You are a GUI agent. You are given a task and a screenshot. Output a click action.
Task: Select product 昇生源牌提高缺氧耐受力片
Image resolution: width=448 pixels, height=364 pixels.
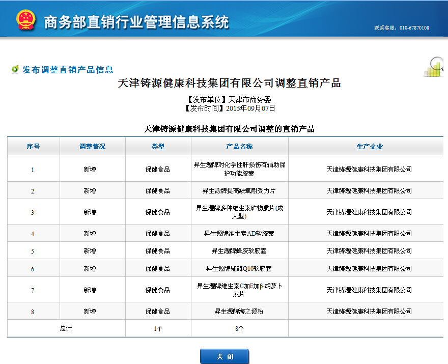point(239,191)
